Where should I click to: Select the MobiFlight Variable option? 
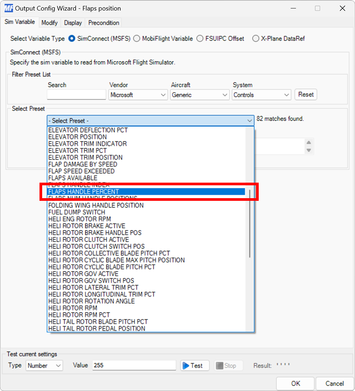click(137, 39)
